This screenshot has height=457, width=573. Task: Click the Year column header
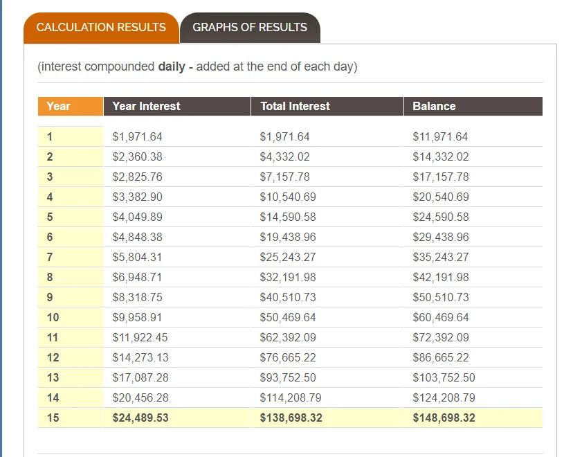click(59, 106)
